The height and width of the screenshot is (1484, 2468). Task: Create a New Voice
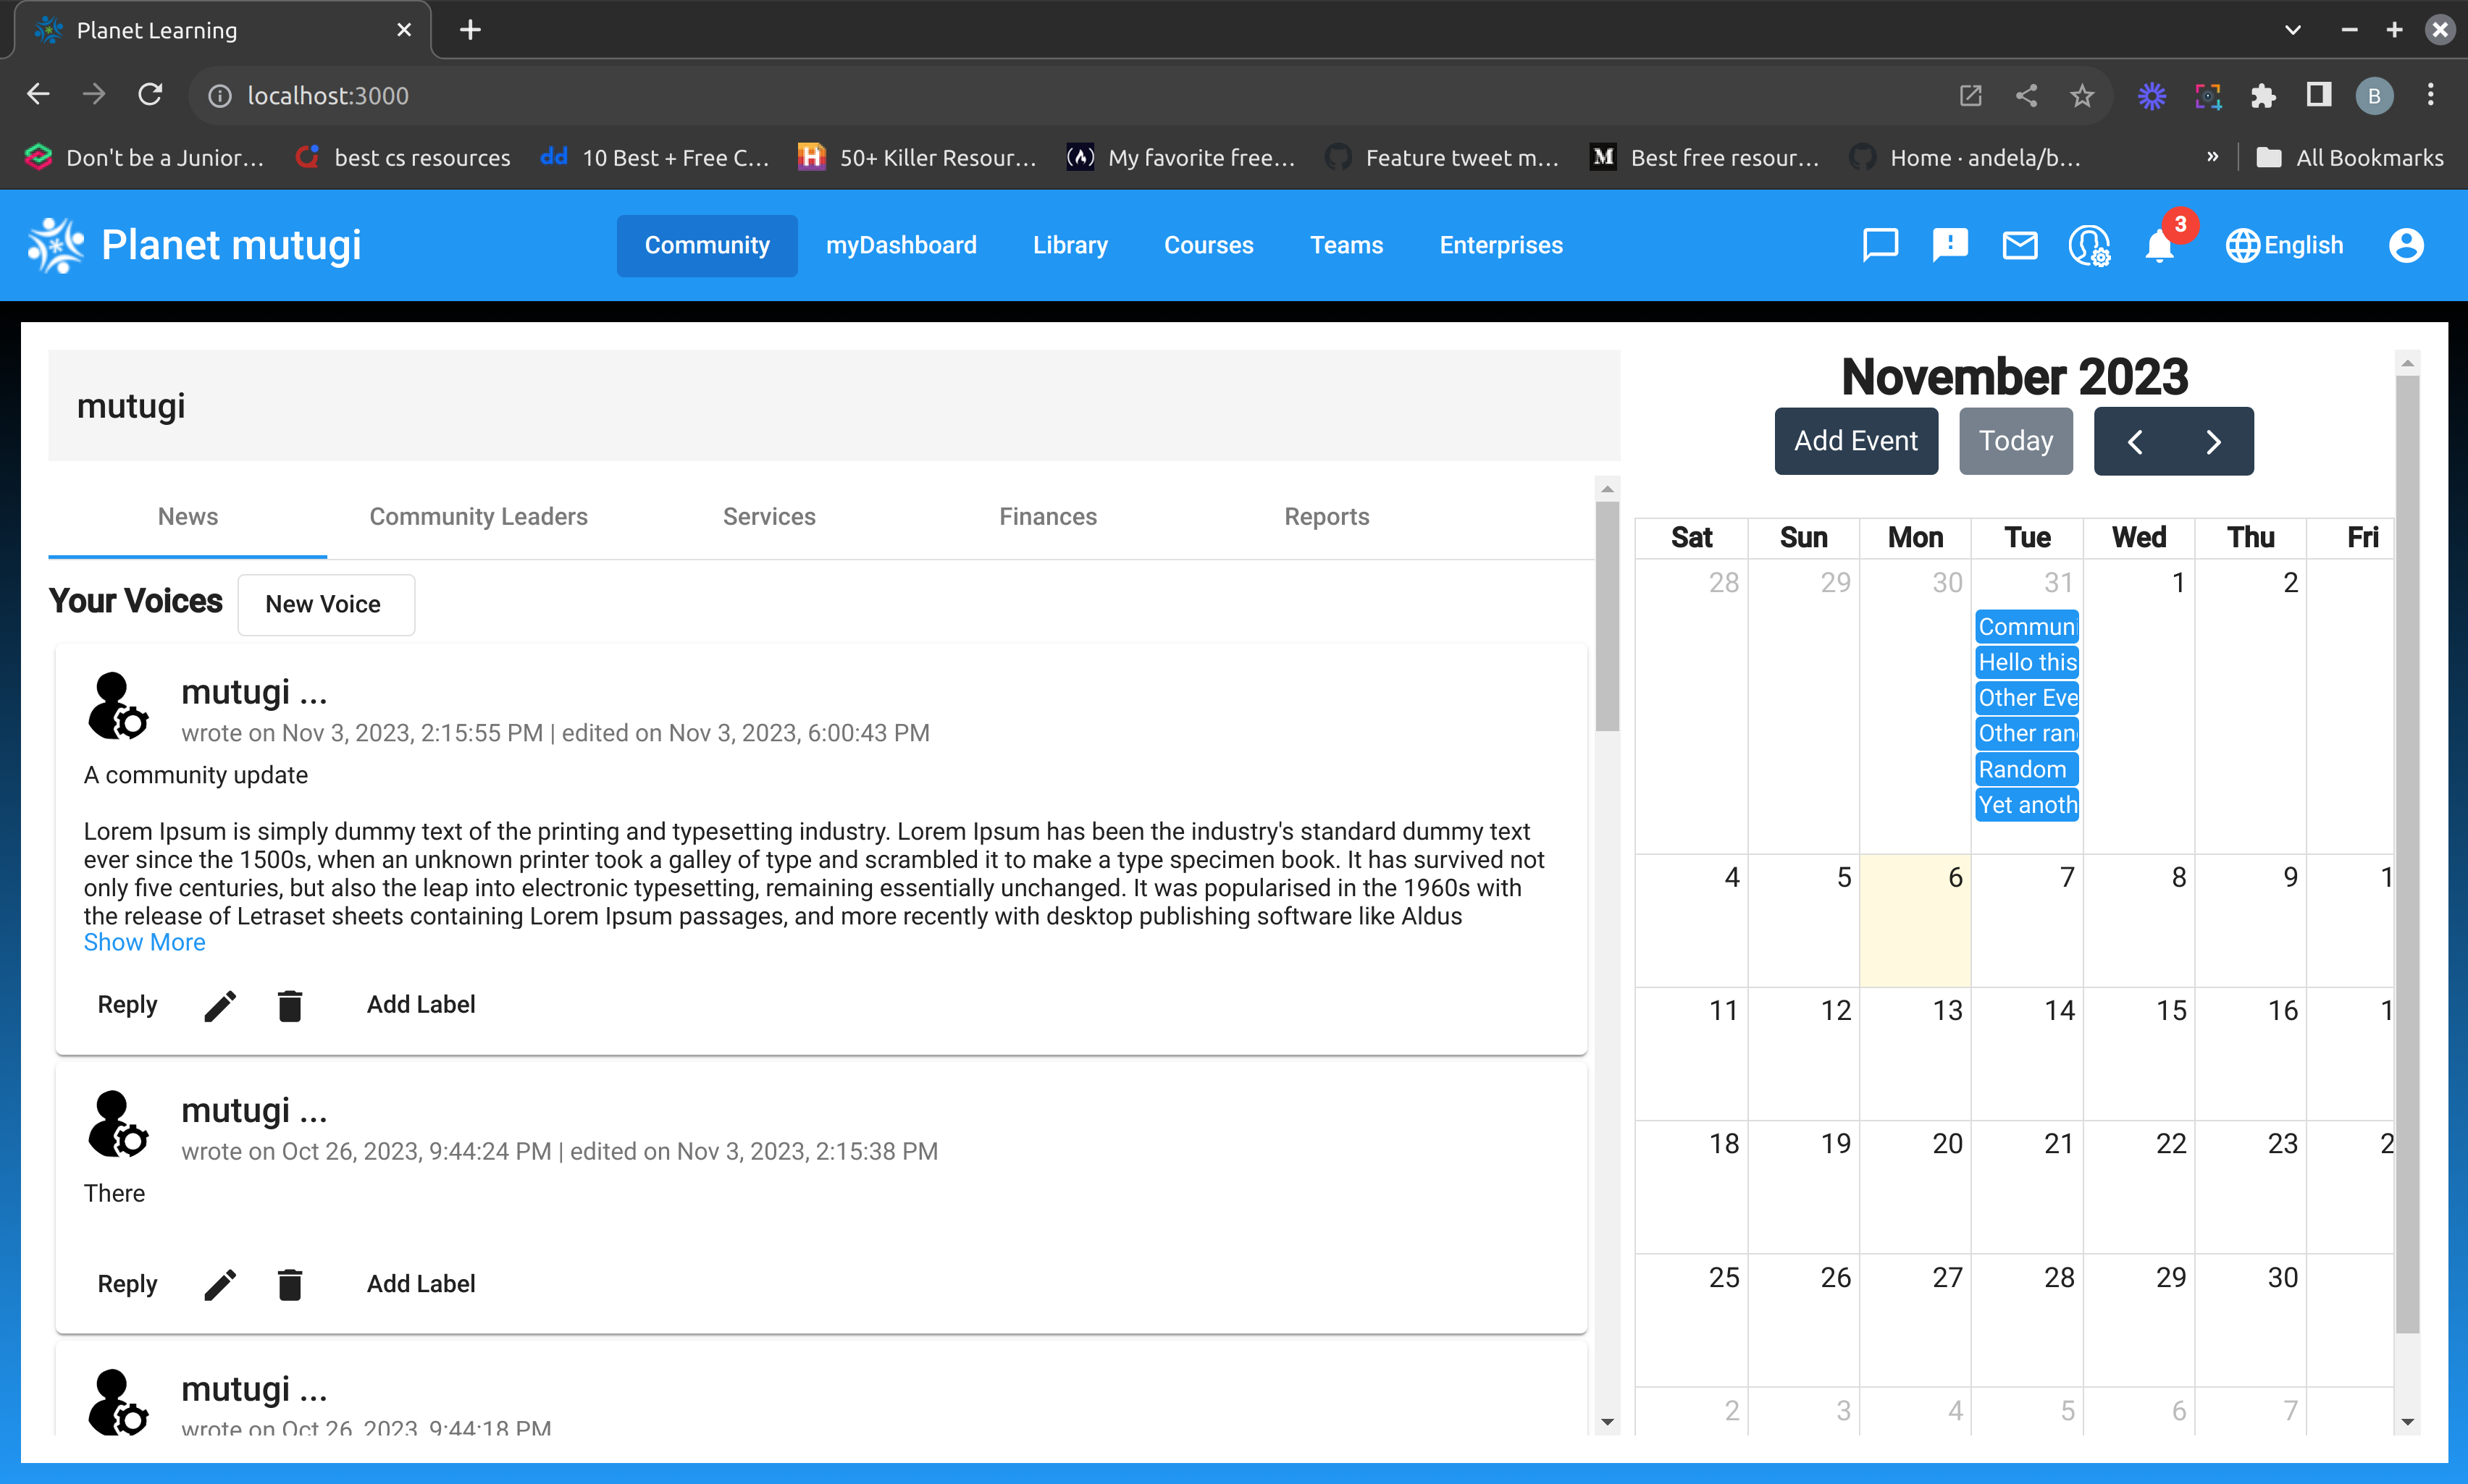(x=324, y=604)
